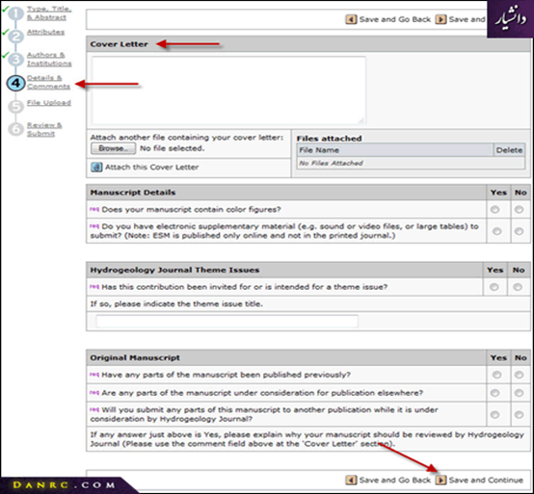Click inside the Cover Letter text area
The image size is (534, 494).
(x=228, y=91)
